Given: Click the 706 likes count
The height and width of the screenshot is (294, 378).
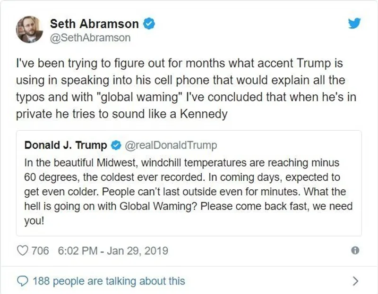Looking at the screenshot, I should point(40,251).
